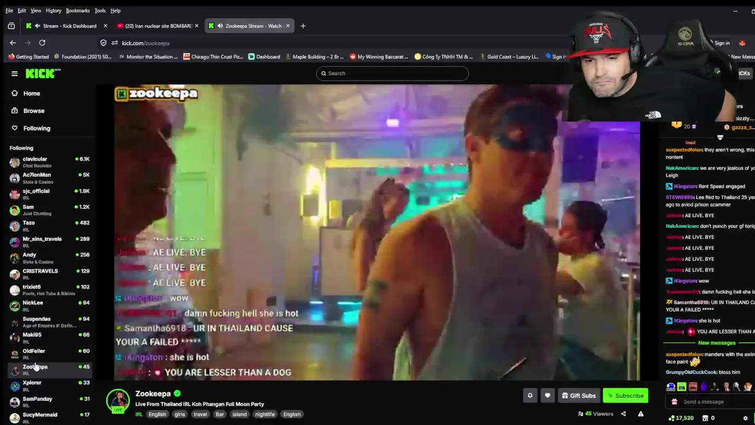Screen dimensions: 755x425
Task: Open Getting Started bookmark
Action: 28,57
